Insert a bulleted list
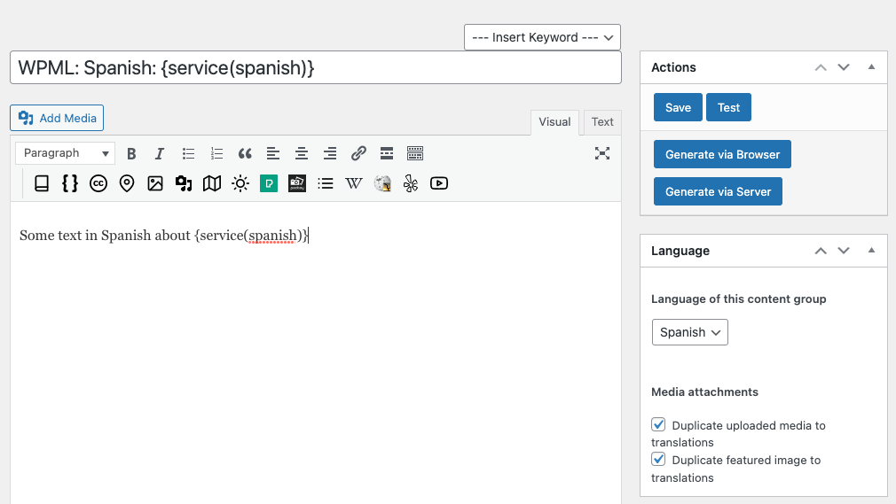896x504 pixels. click(188, 153)
